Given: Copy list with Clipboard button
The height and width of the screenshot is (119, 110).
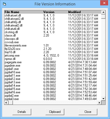Looking at the screenshot, I should (55, 112).
